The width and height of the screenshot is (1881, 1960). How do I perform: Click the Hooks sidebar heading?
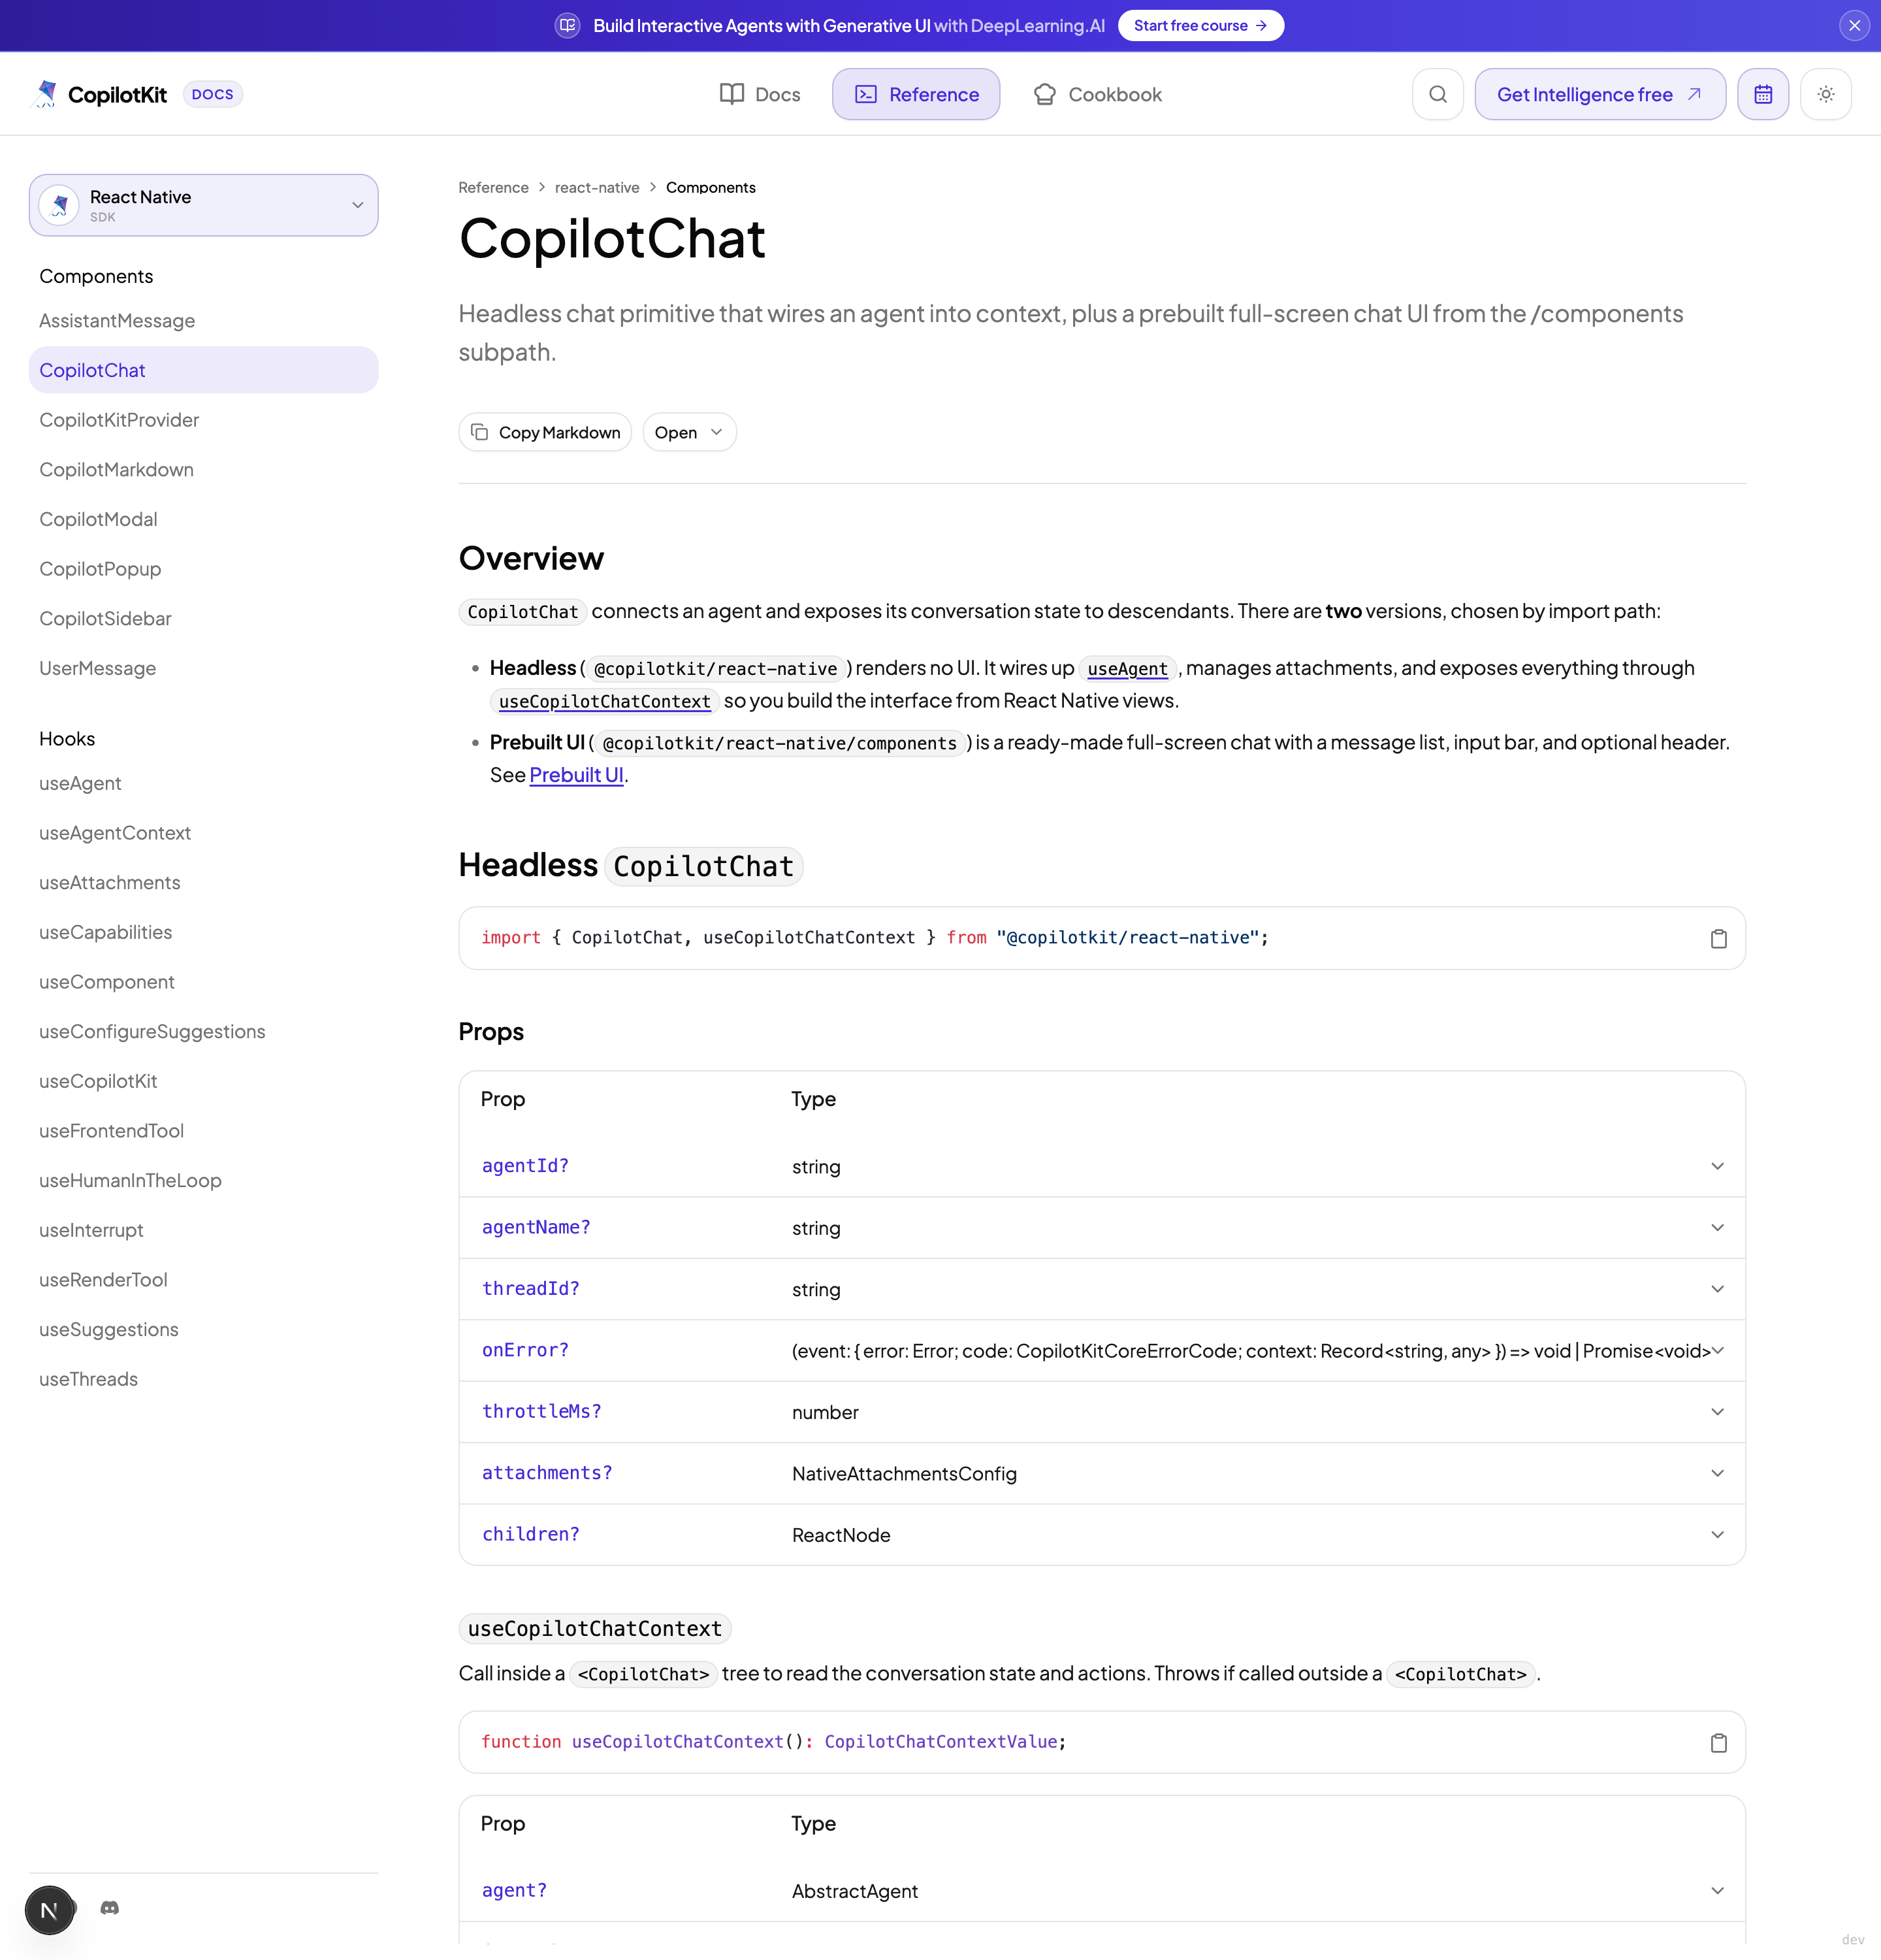click(x=67, y=739)
